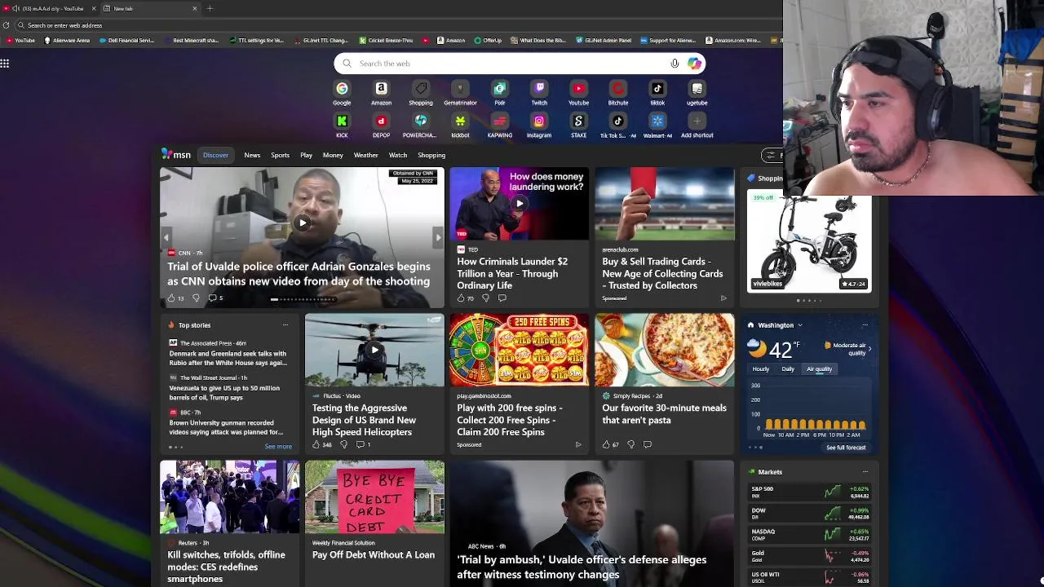Dislike the Uvalde trial CNN story

pyautogui.click(x=196, y=298)
